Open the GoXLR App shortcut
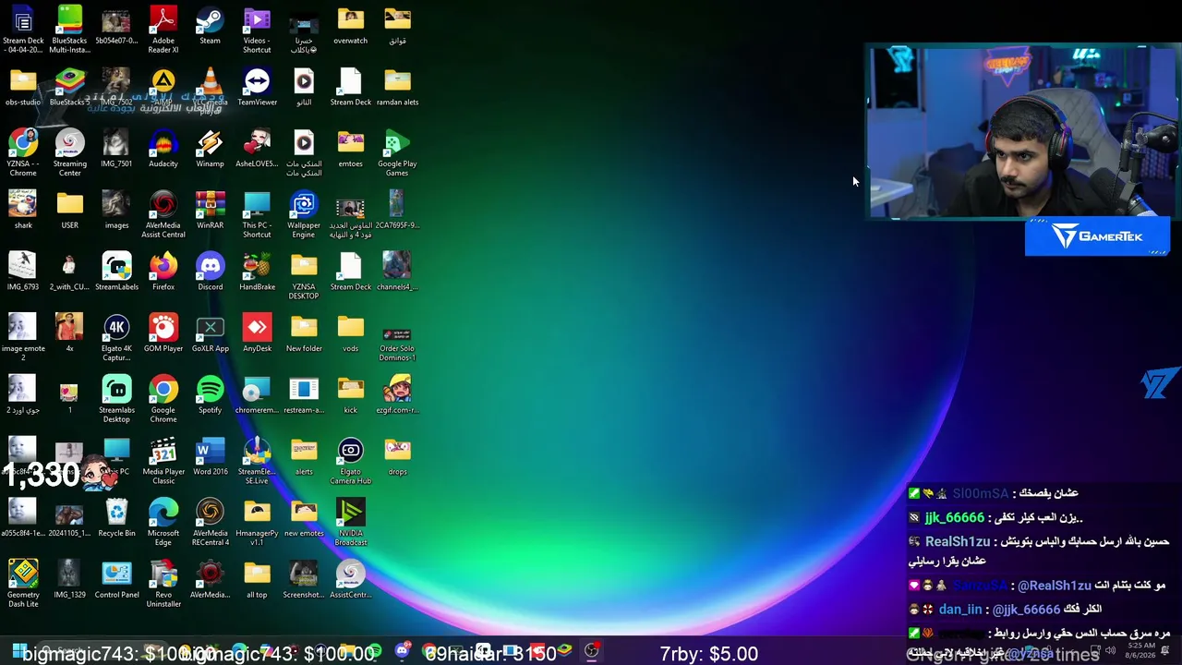Viewport: 1182px width, 665px height. click(210, 334)
